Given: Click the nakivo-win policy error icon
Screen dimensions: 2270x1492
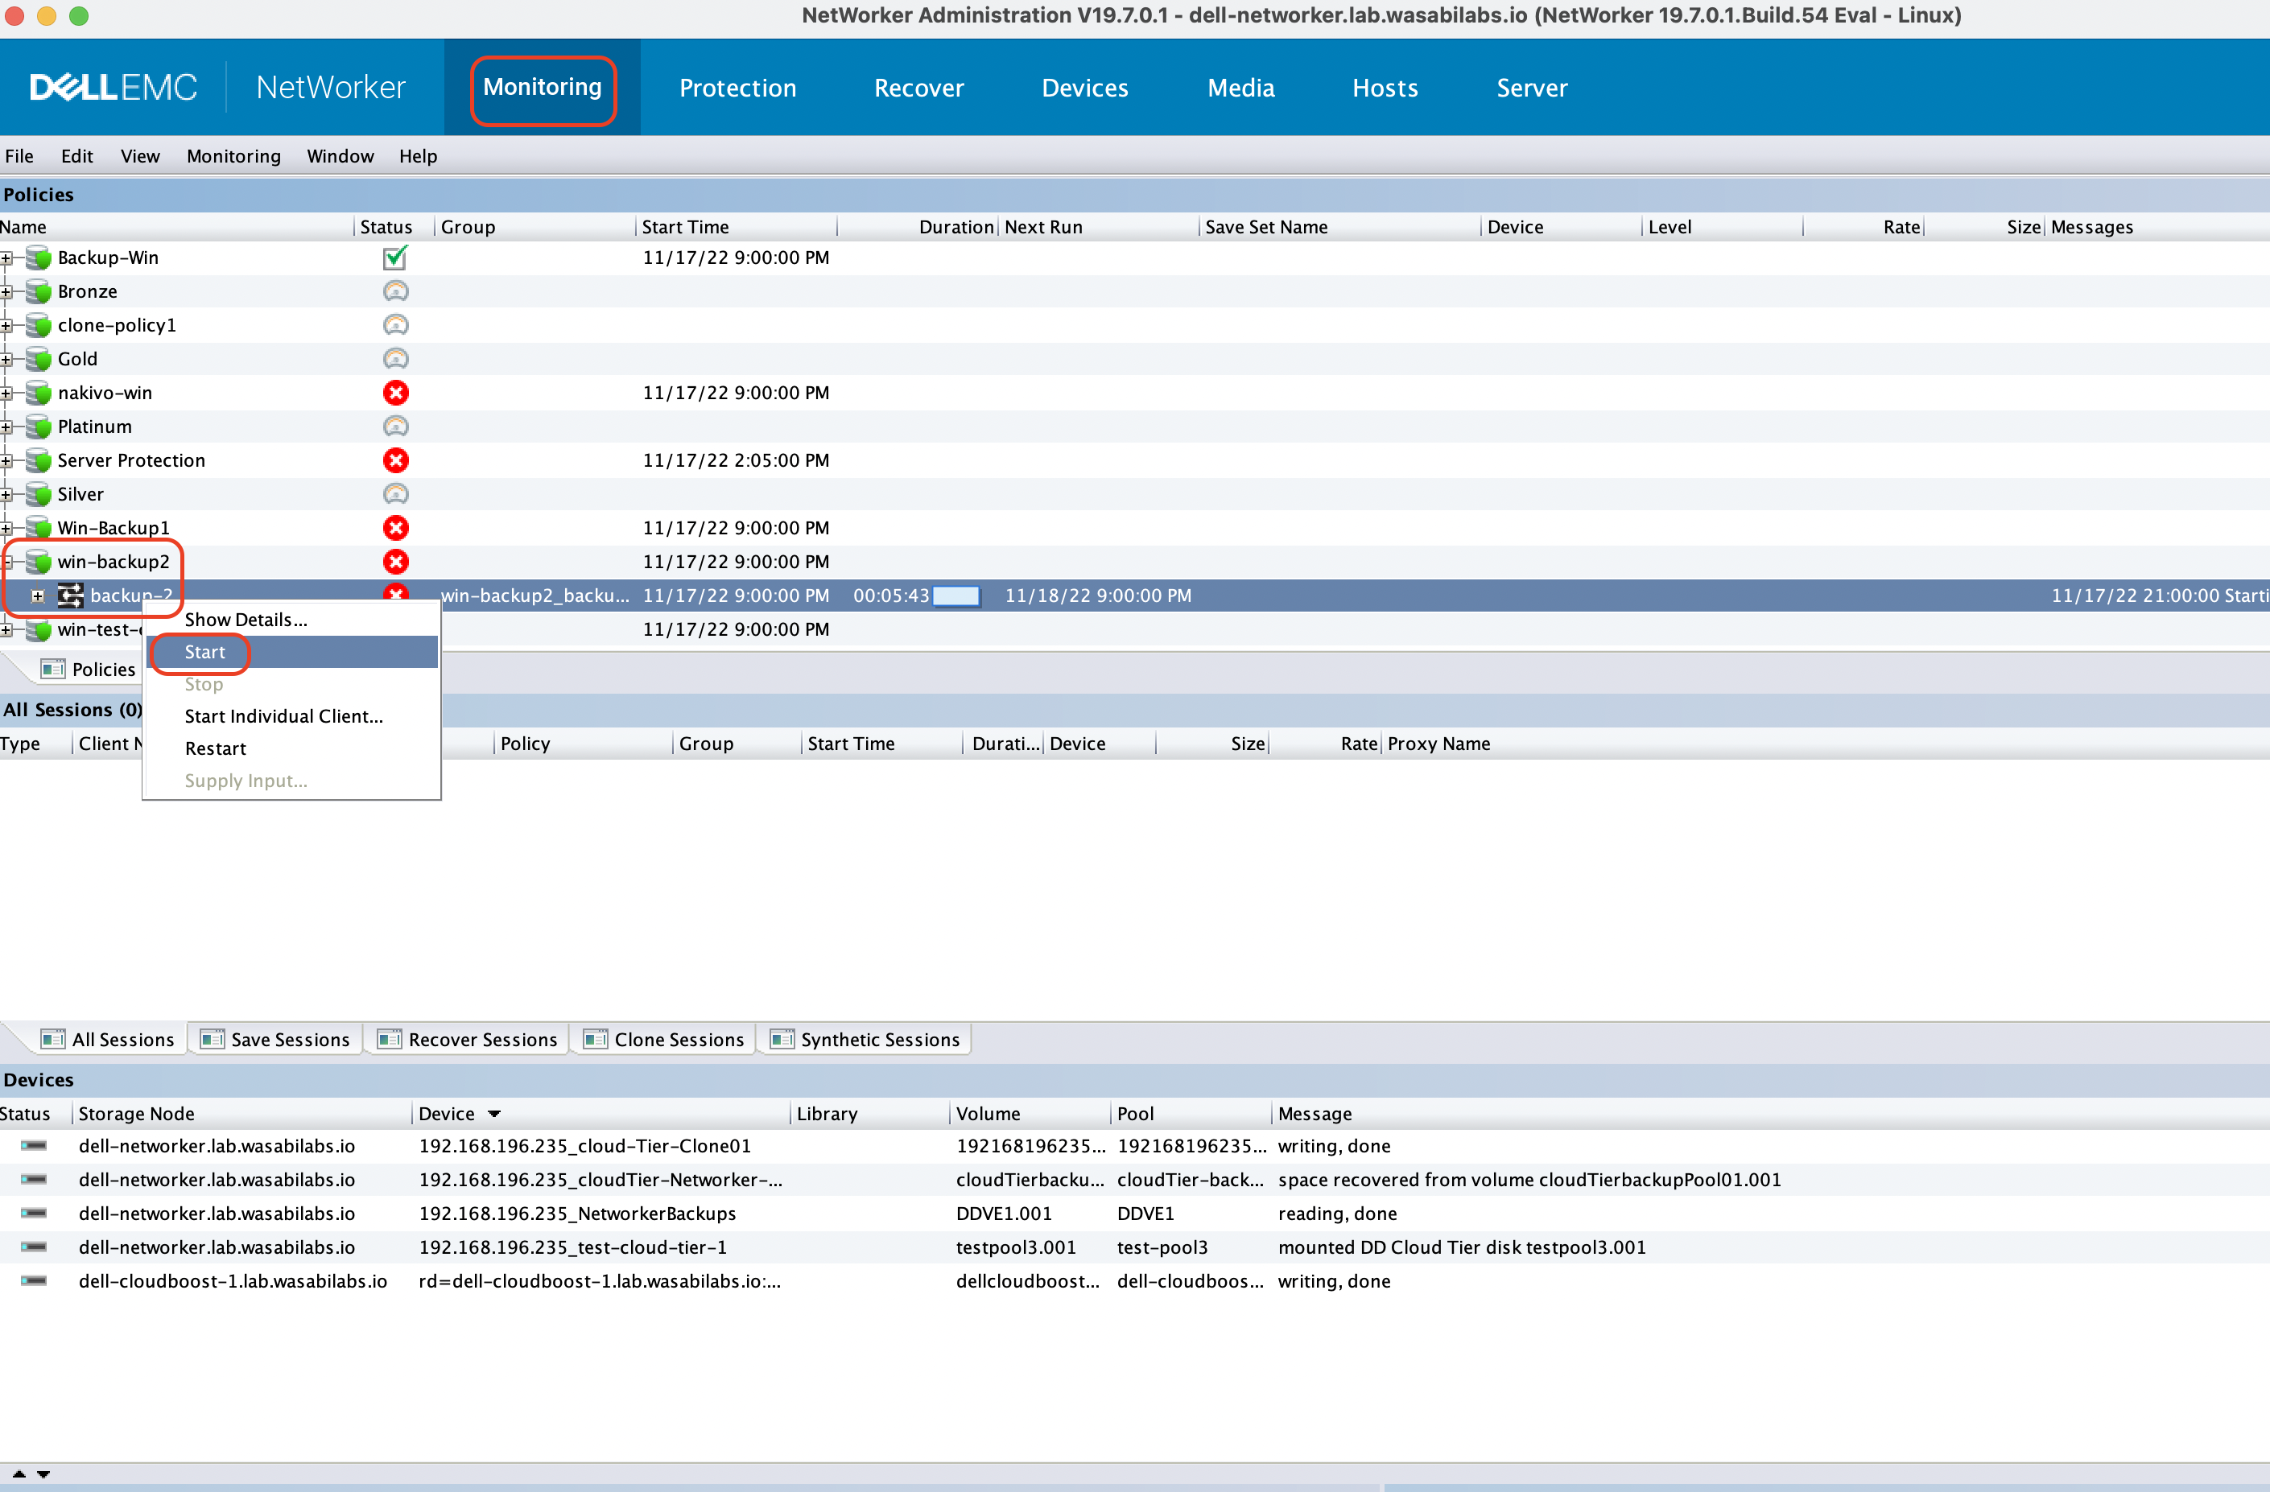Looking at the screenshot, I should point(394,391).
